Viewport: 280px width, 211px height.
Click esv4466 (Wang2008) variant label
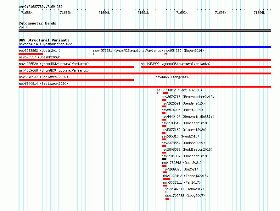172,77
